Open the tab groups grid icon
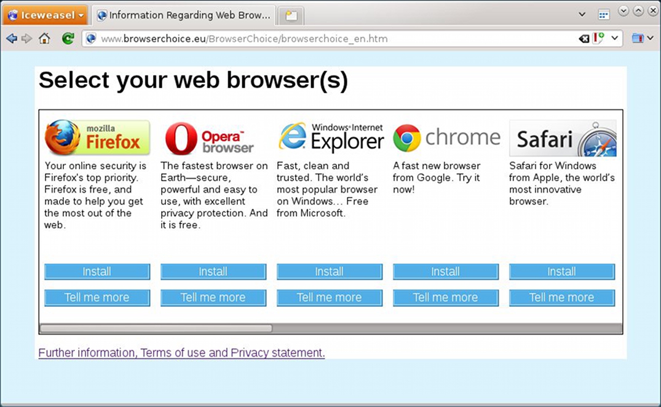 (x=604, y=15)
